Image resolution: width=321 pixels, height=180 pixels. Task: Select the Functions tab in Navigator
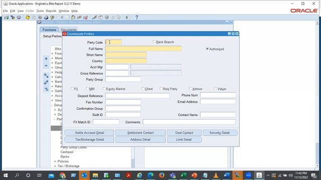(49, 30)
